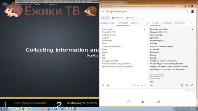Click translated line "Выберите диск 0"
This screenshot has width=198, height=111.
pyautogui.click(x=157, y=41)
